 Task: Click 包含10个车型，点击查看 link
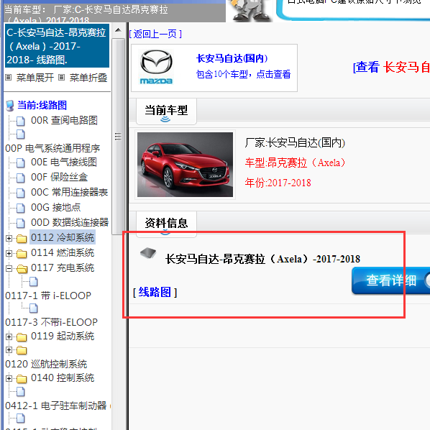point(243,74)
